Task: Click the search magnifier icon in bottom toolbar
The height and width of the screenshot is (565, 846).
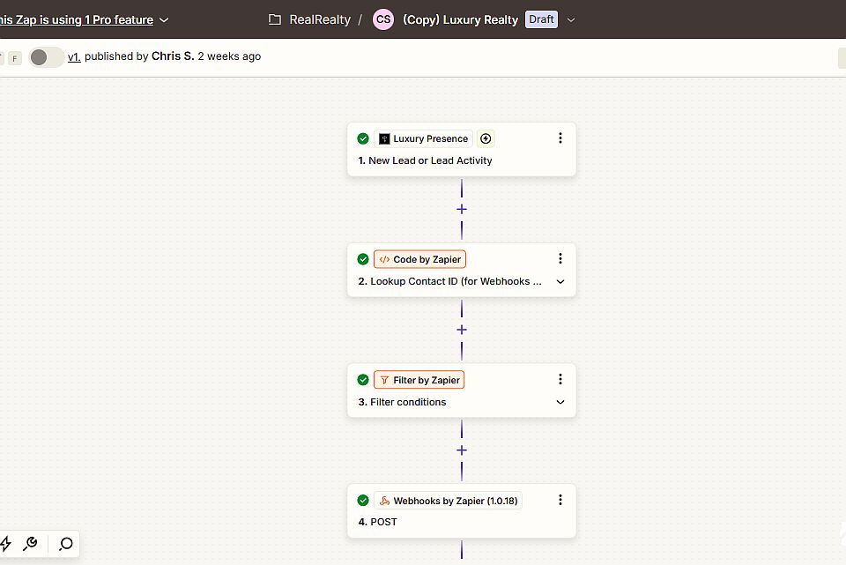Action: pos(66,544)
